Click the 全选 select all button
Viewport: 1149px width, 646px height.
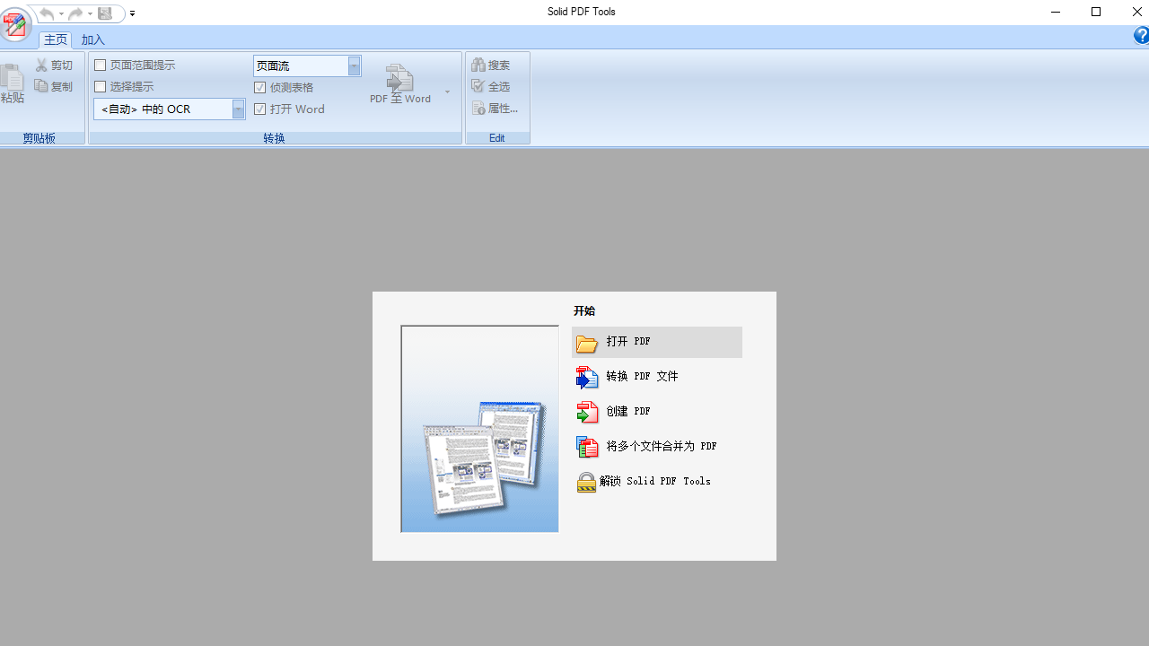click(x=491, y=86)
